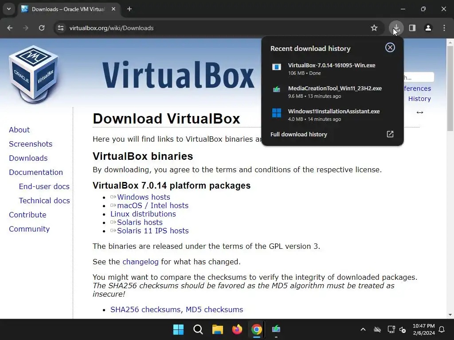
Task: Download Windows hosts package
Action: point(143,197)
